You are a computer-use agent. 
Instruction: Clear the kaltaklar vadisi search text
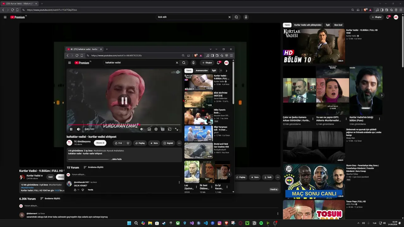coord(177,63)
